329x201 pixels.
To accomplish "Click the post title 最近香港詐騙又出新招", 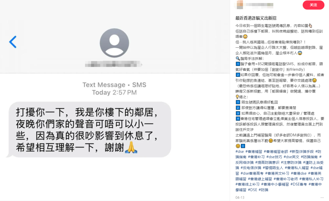I will (x=256, y=18).
